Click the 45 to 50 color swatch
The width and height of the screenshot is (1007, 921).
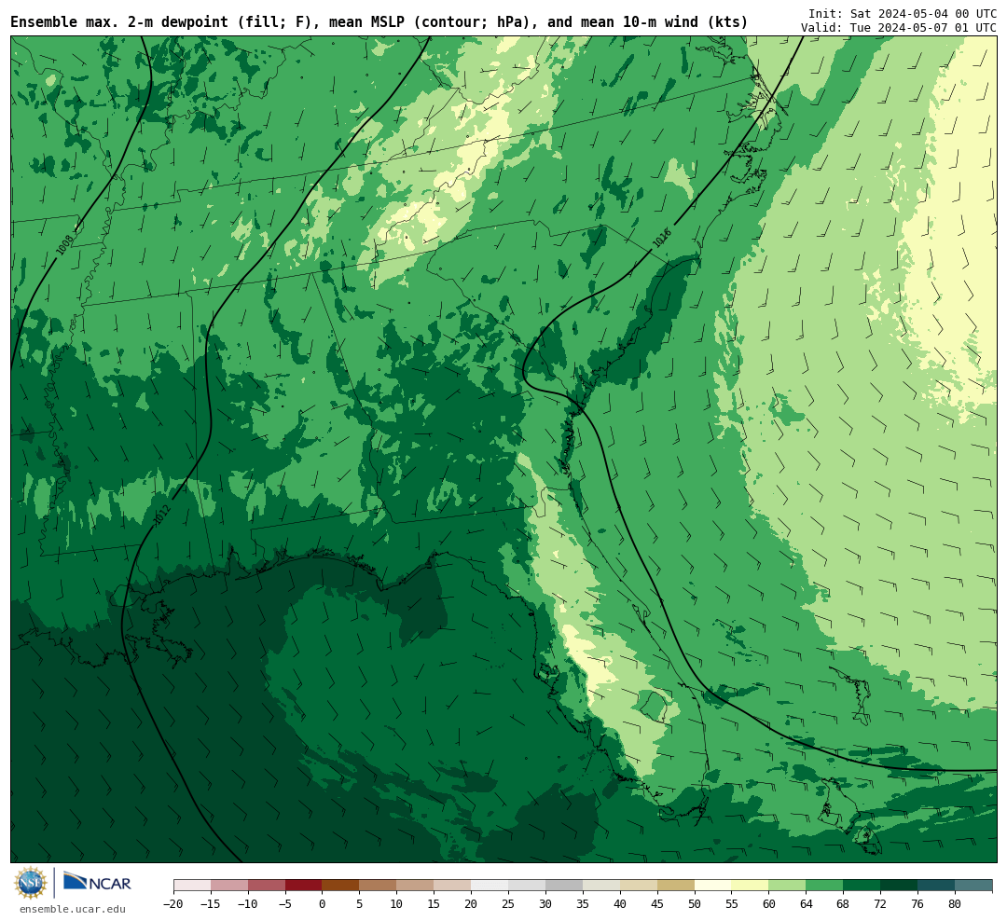(676, 886)
